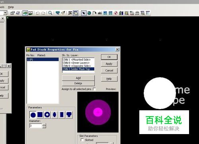The height and width of the screenshot is (144, 199).
Task: Click the Diameter input field
Action: (x=36, y=126)
